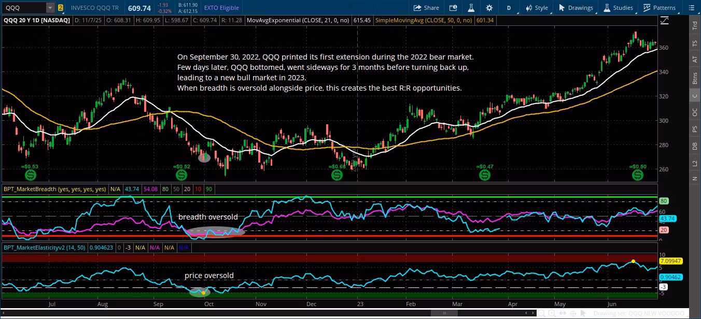Toggle the L2 sidebar panel
Screen dimensions: 701x319
(695, 163)
